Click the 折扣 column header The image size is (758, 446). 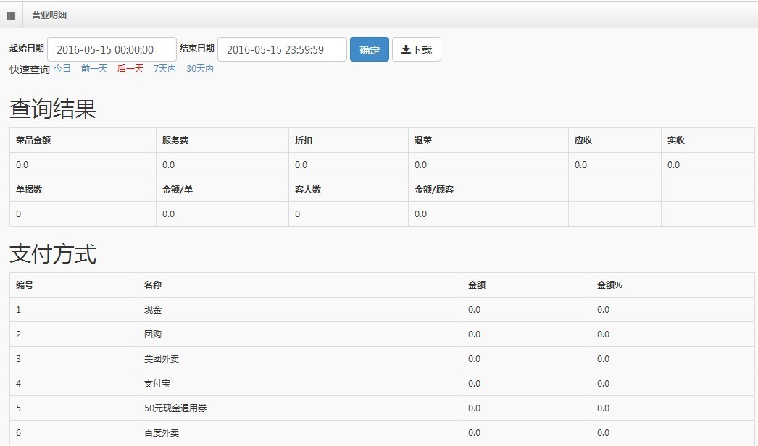point(304,140)
